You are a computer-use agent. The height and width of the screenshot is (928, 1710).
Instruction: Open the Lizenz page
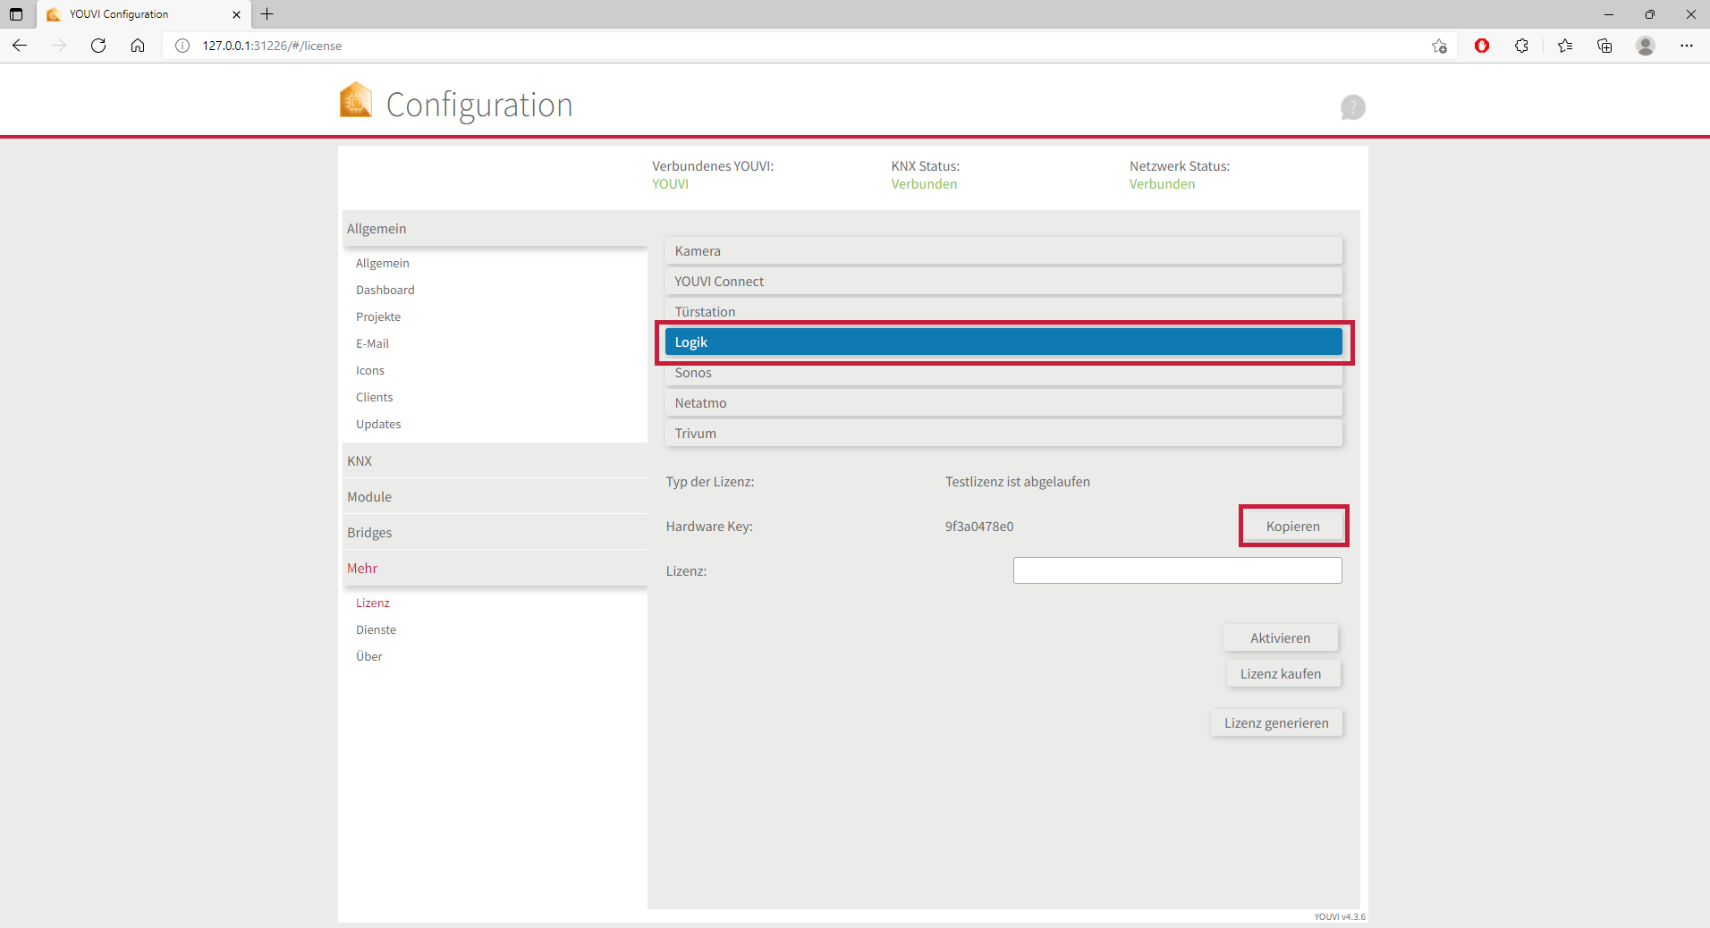pos(373,603)
